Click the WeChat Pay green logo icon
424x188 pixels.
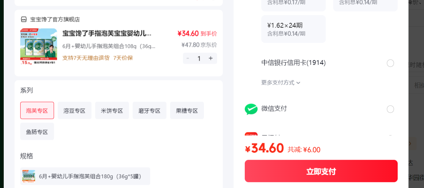click(251, 109)
